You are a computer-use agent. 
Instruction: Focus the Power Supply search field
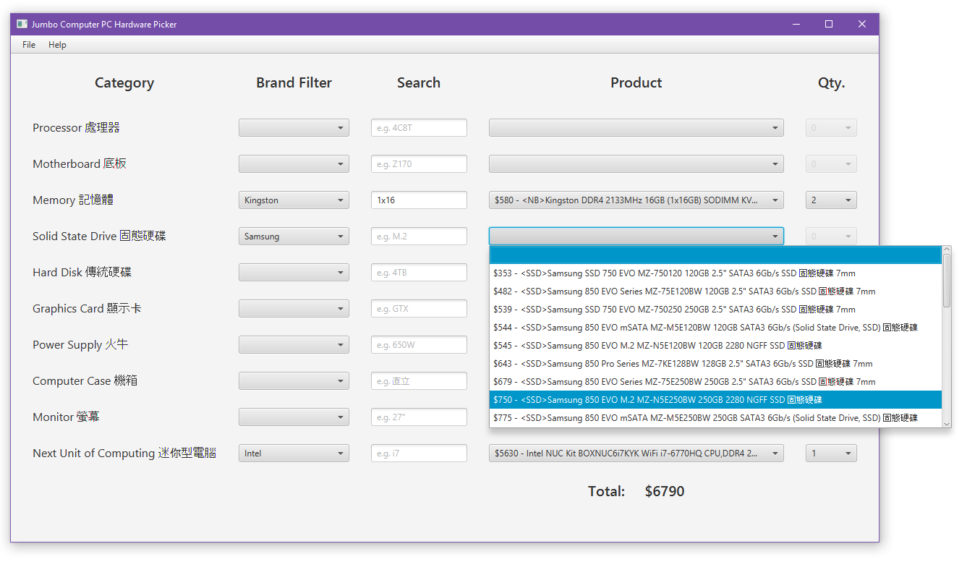click(419, 345)
